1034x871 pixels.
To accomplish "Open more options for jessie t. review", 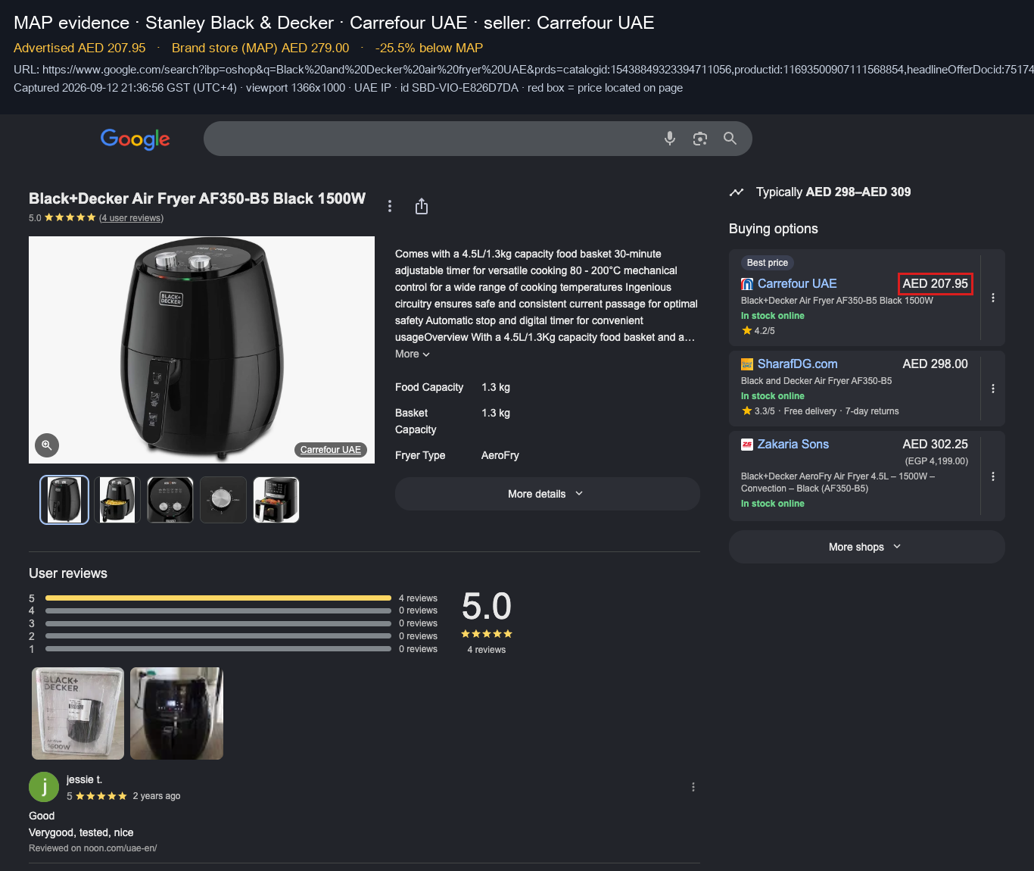I will 693,787.
